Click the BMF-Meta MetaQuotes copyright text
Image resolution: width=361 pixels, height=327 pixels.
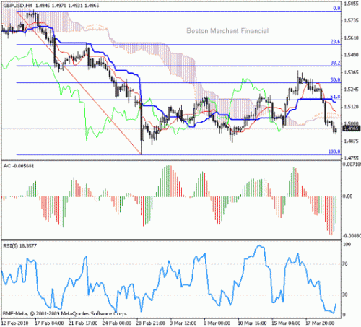tap(65, 313)
